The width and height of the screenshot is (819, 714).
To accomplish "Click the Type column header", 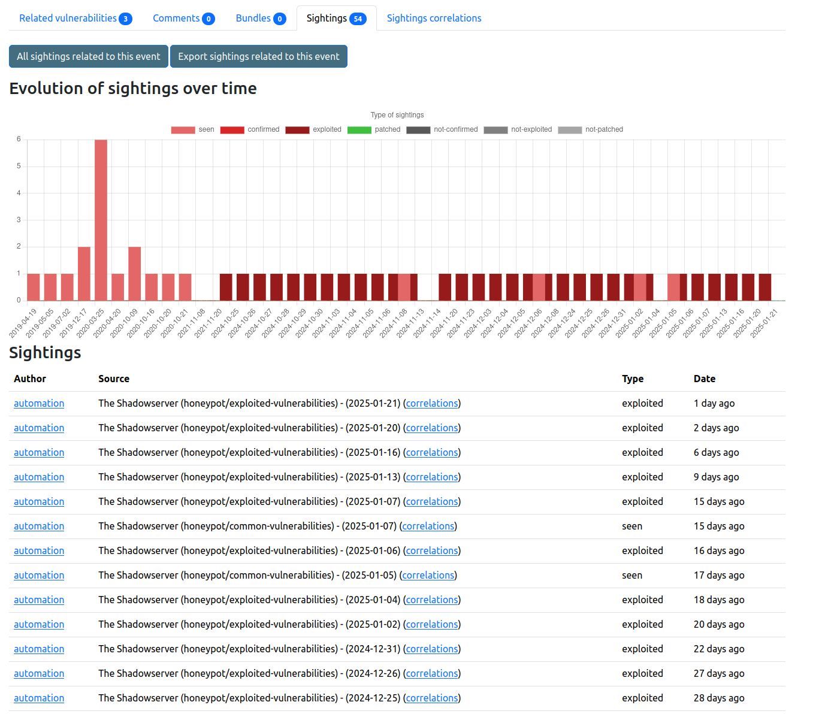I will tap(633, 379).
